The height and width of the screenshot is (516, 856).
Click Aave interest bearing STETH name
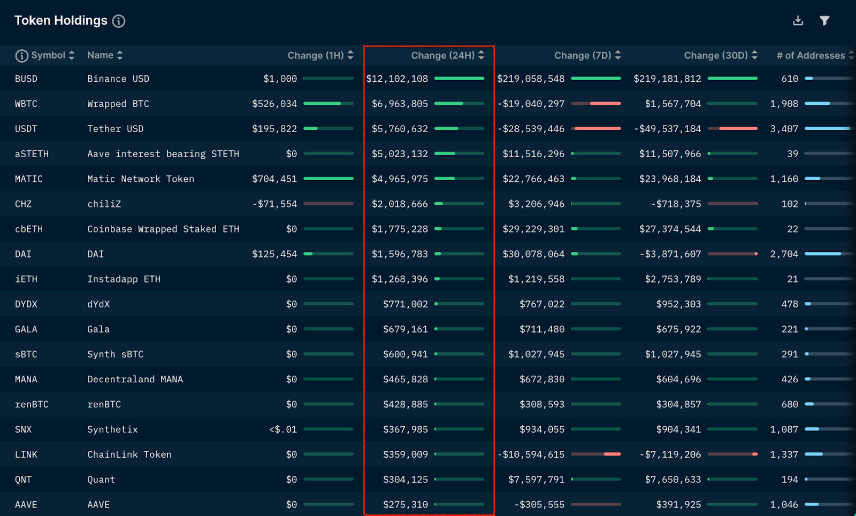pyautogui.click(x=163, y=154)
